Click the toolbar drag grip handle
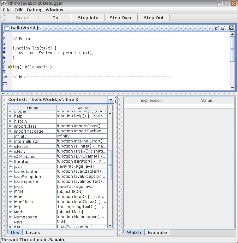238x243 pixels. 3,18
